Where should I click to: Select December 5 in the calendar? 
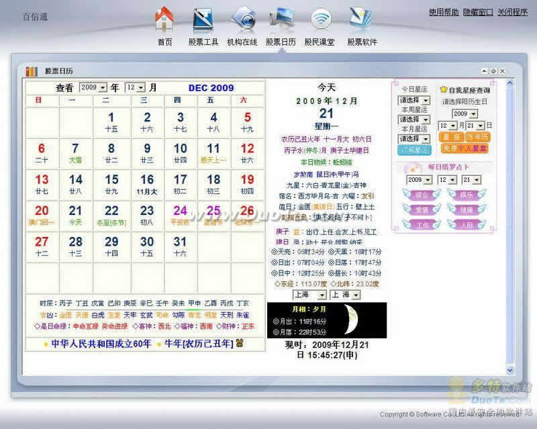[x=247, y=122]
